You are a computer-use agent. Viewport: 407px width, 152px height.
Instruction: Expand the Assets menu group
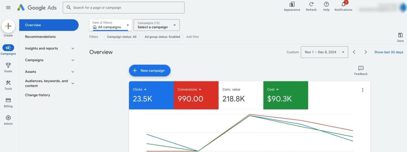click(50, 72)
